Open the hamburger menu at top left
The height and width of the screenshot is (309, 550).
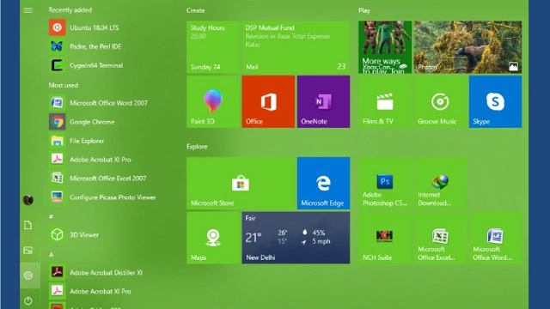27,10
